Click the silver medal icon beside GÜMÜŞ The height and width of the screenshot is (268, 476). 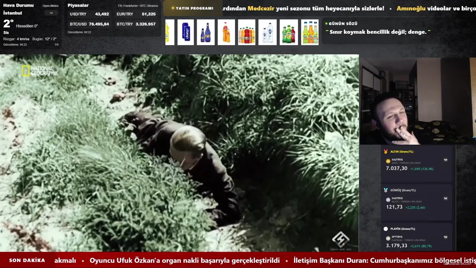(x=386, y=190)
